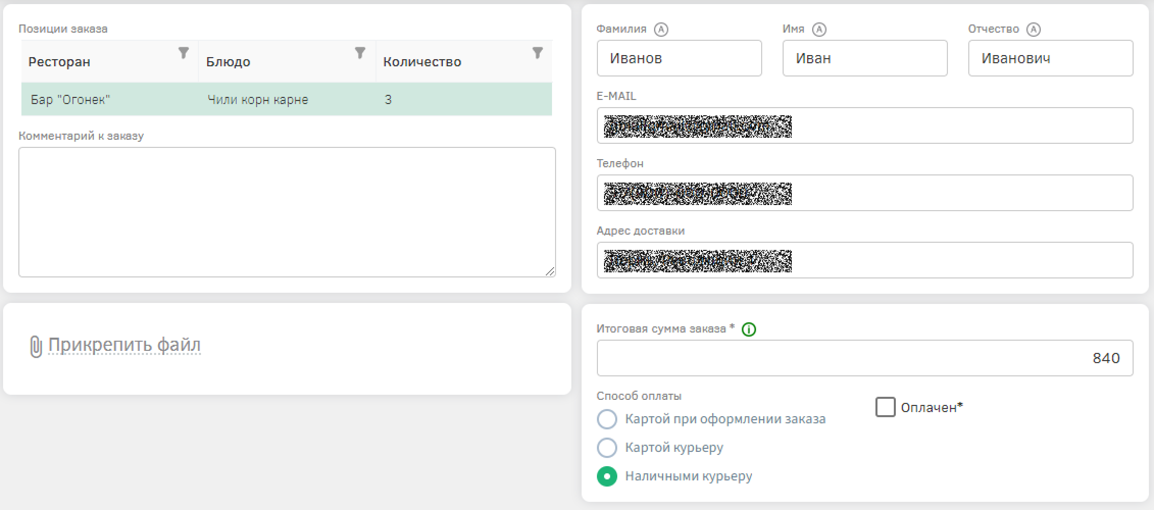Screen dimensions: 1154x510
Task: Sort by the Ресторан column header
Action: pos(59,62)
